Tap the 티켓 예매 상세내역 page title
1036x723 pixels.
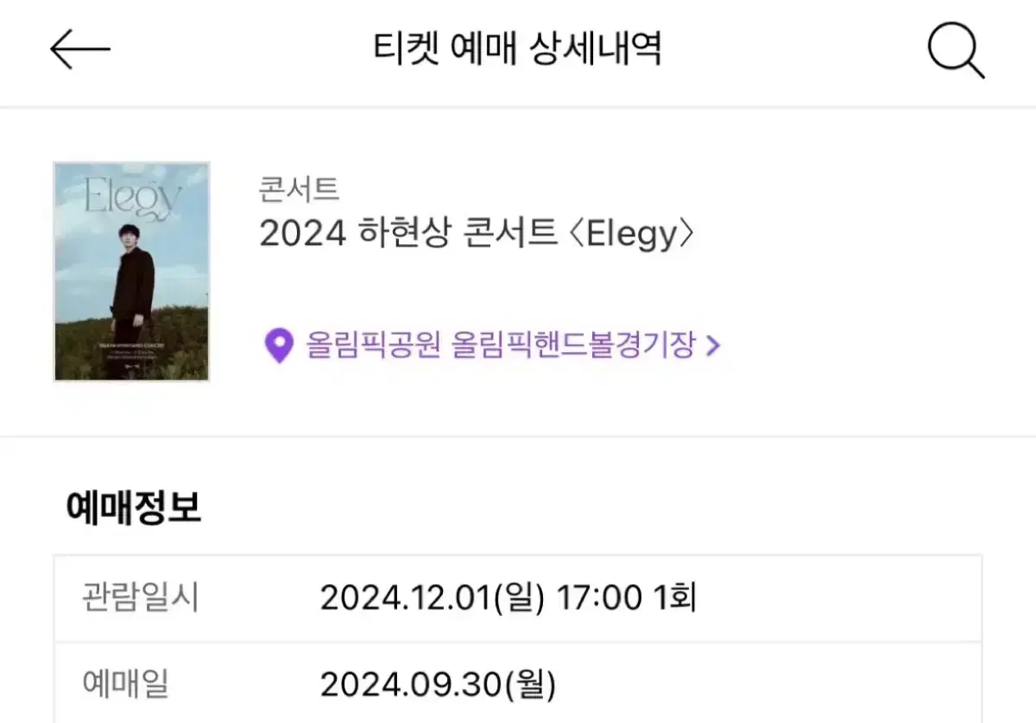(x=517, y=49)
